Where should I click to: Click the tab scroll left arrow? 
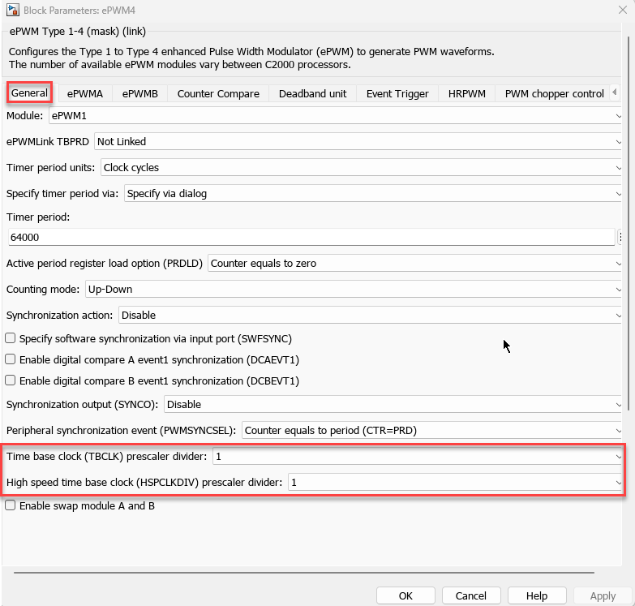pyautogui.click(x=615, y=92)
